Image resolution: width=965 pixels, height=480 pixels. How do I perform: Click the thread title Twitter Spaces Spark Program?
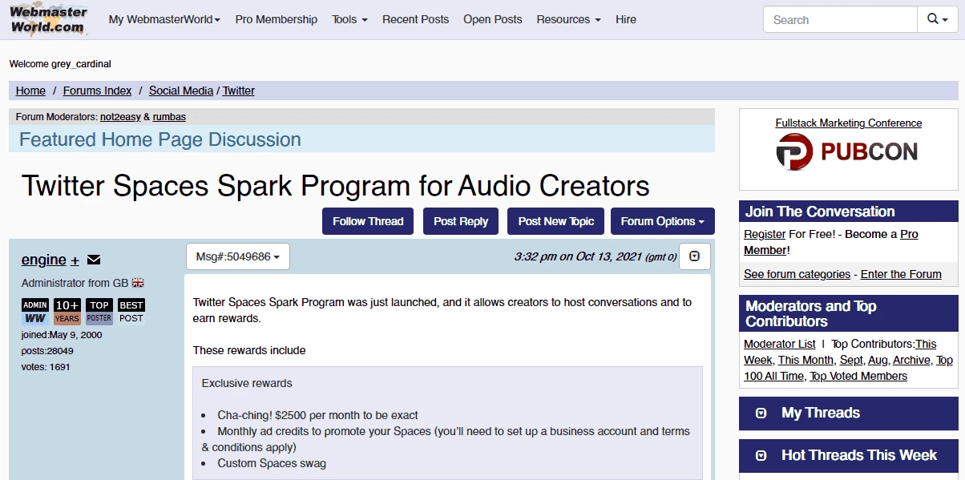click(x=335, y=186)
